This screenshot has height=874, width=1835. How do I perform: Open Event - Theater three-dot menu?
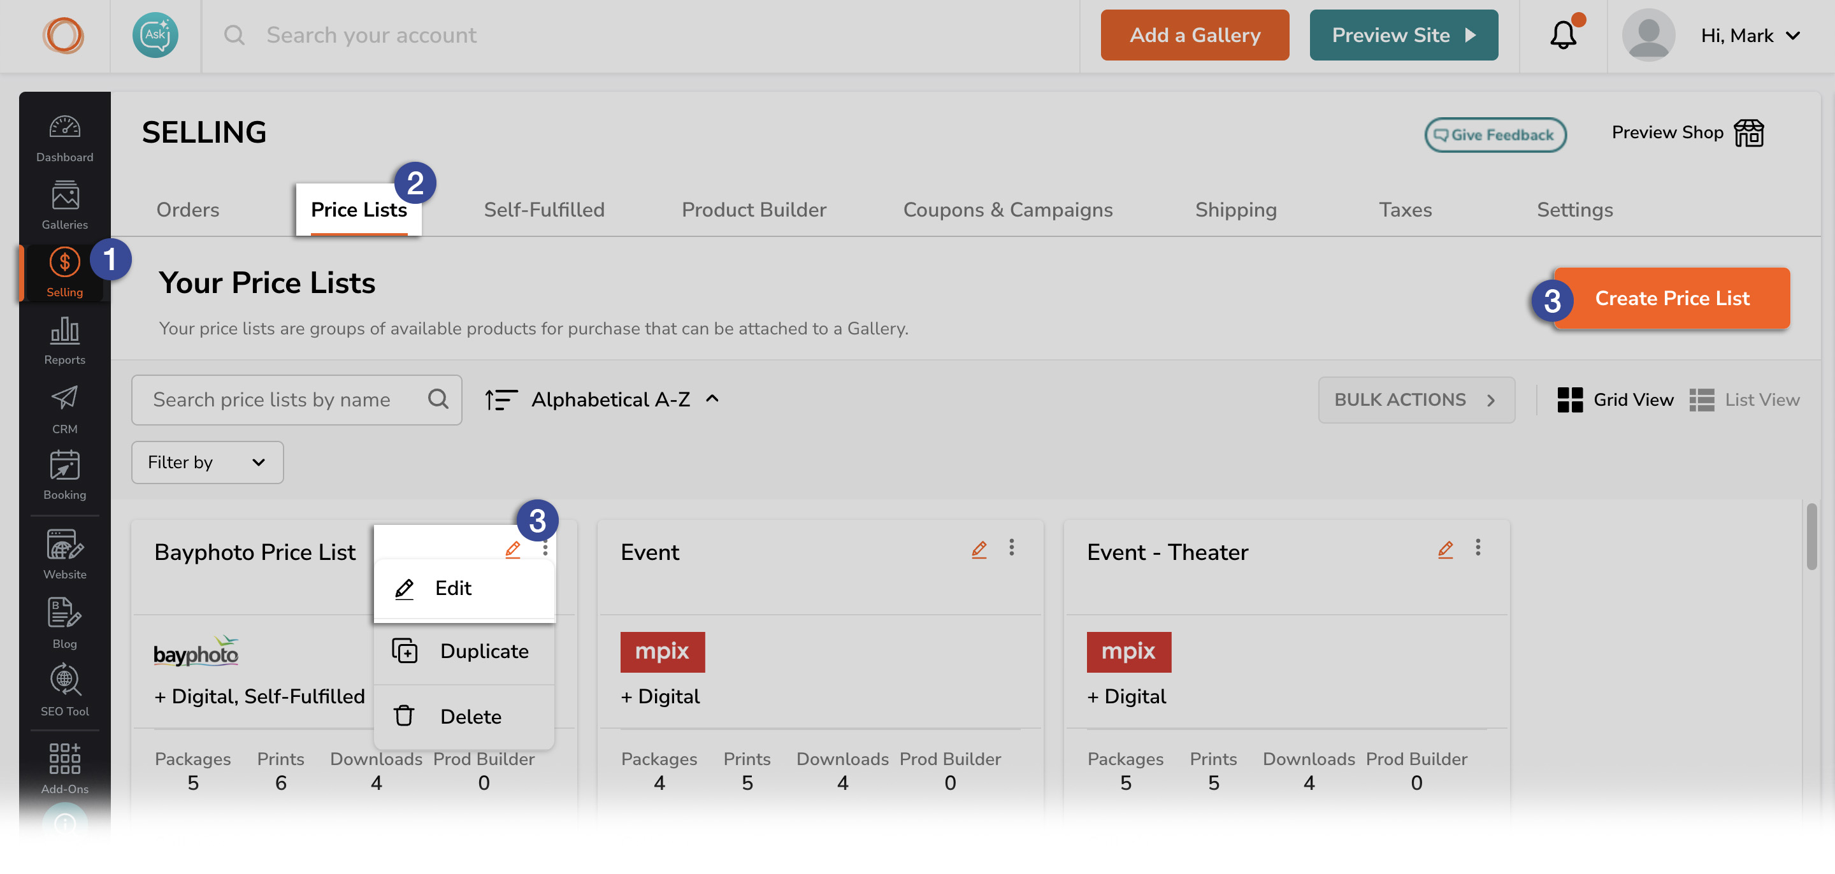point(1478,548)
